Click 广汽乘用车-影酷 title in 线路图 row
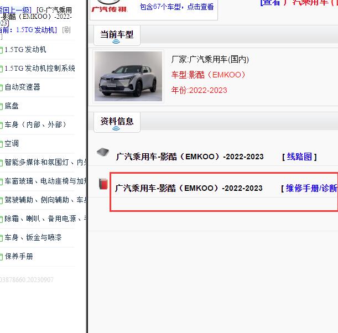Screen dimensions: 338x333 point(190,157)
